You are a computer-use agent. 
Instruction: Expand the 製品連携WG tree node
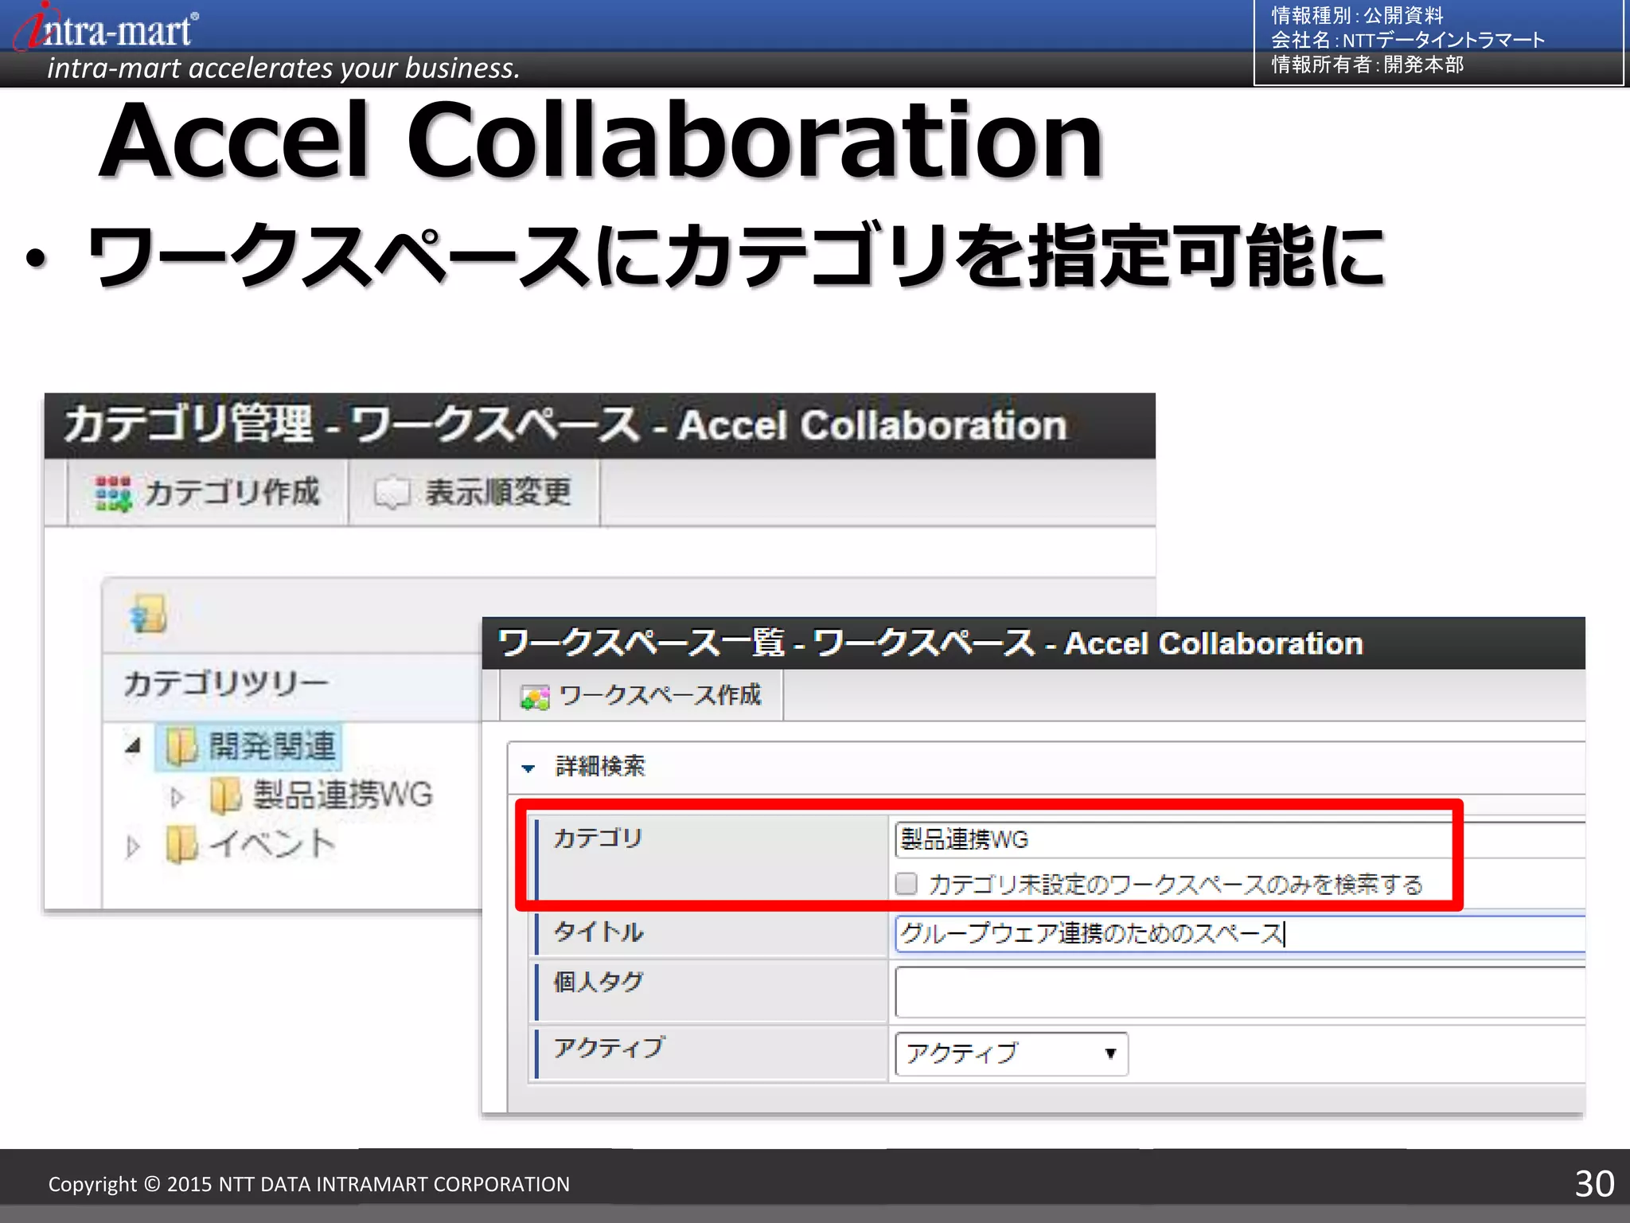coord(177,796)
